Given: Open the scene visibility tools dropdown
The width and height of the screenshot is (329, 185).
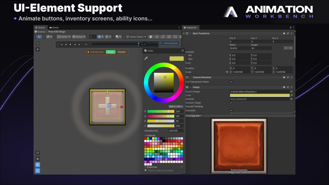Looking at the screenshot, I should (x=118, y=37).
